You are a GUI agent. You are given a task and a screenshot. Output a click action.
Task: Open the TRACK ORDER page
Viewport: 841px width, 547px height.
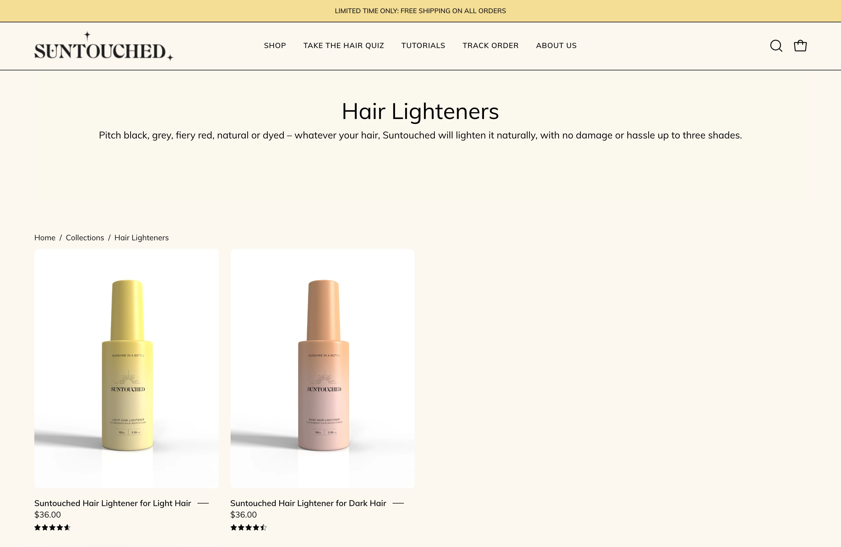tap(491, 45)
